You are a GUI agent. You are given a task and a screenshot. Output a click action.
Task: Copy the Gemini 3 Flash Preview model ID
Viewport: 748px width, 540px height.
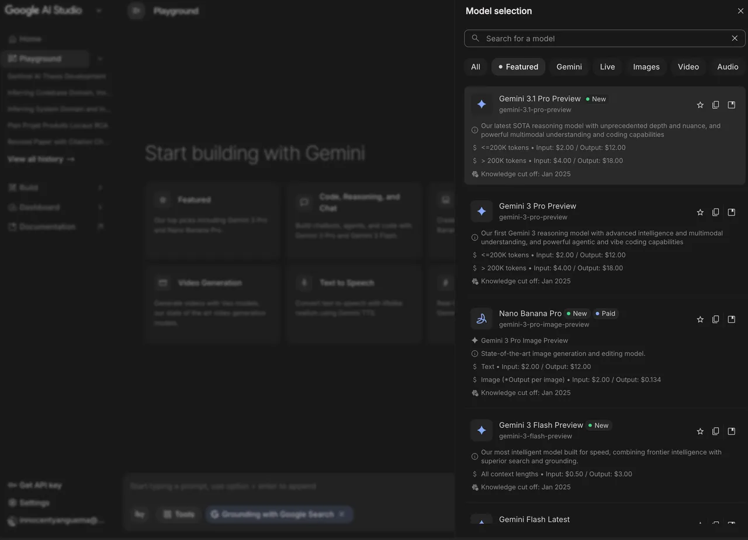(x=715, y=431)
